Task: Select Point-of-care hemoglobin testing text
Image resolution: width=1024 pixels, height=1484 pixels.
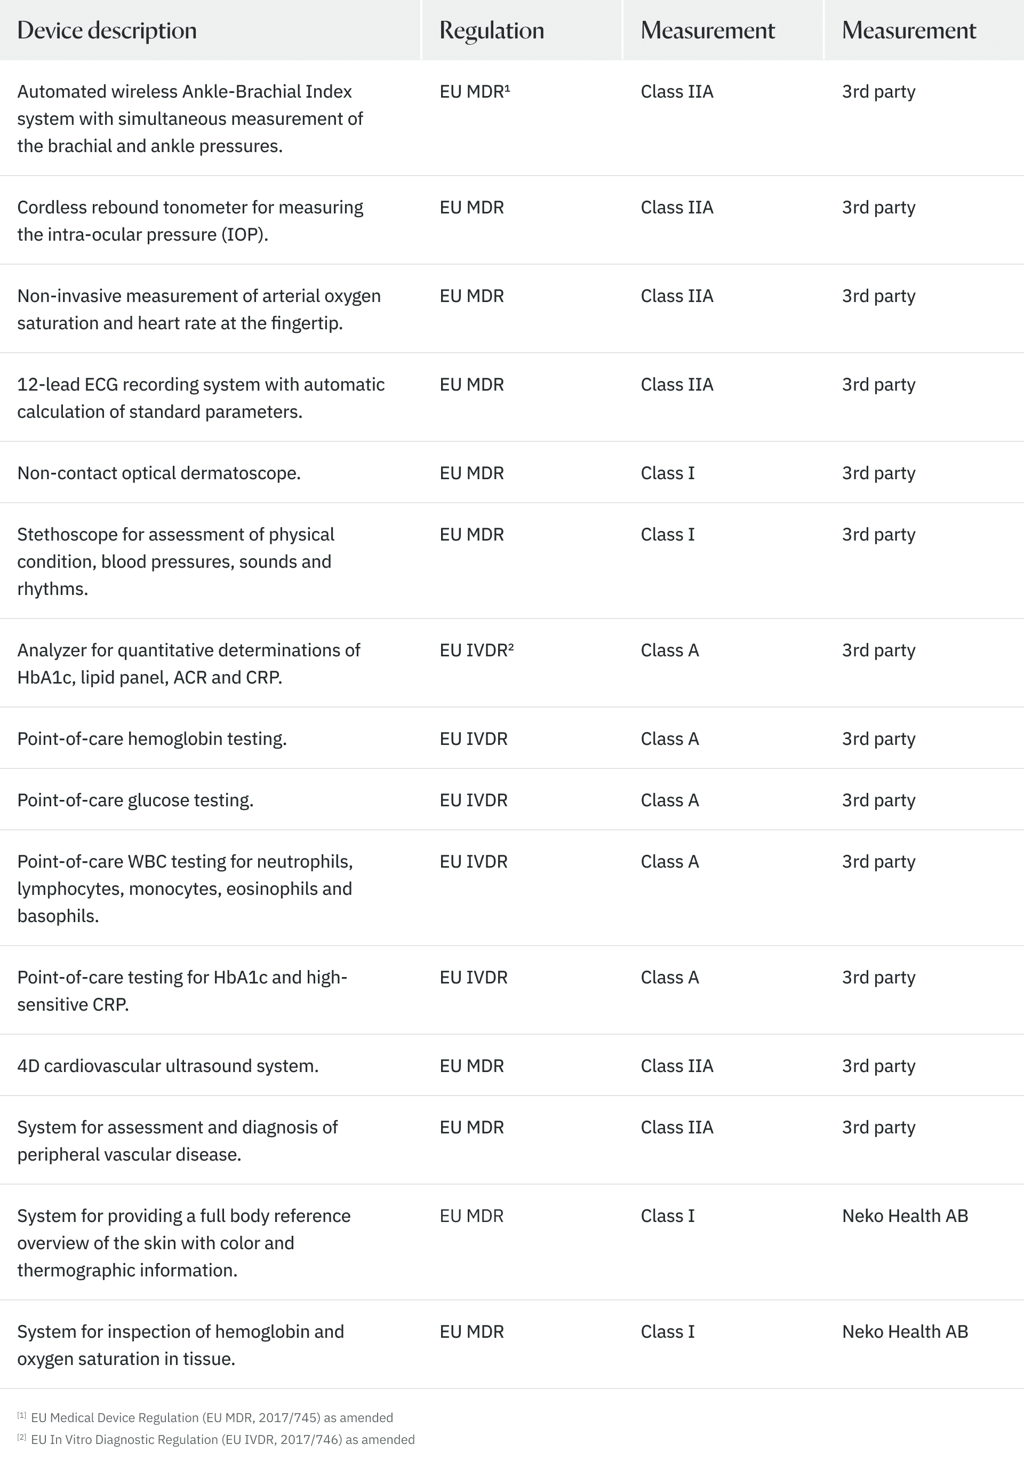Action: (151, 739)
